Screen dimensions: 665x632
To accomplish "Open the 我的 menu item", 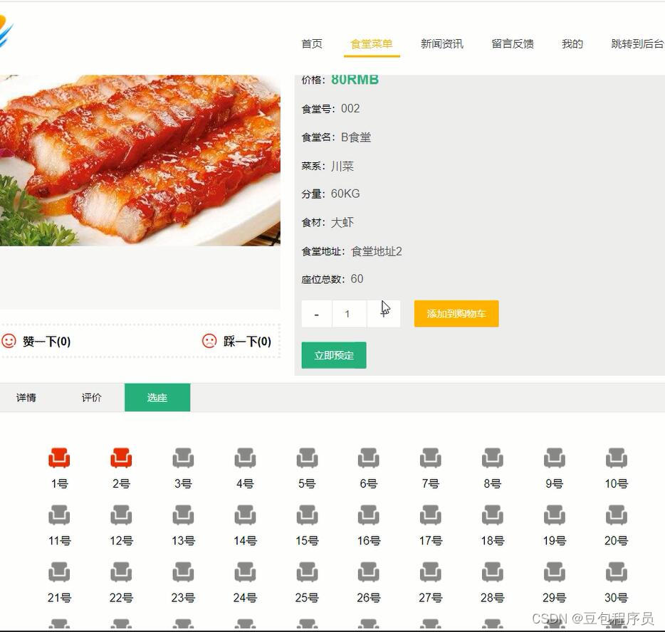I will coord(572,43).
